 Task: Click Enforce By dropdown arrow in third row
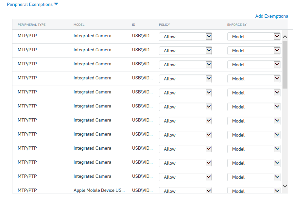click(277, 65)
